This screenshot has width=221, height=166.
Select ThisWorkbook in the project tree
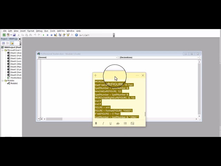pos(14,78)
